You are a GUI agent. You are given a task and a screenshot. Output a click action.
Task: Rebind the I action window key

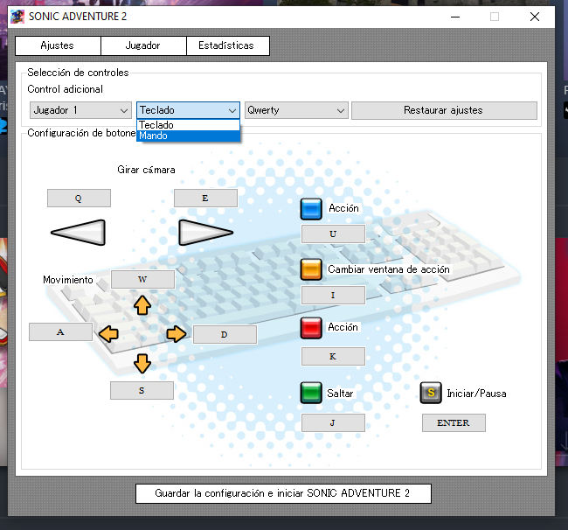[x=333, y=295]
